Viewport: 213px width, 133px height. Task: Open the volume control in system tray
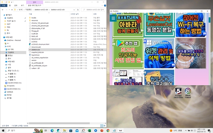coord(192,131)
